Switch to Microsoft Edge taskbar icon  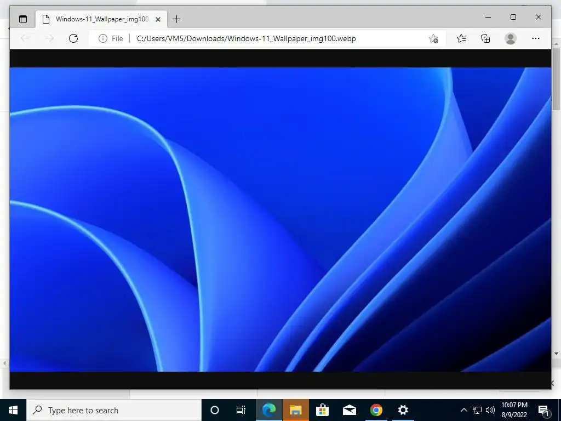click(x=269, y=410)
